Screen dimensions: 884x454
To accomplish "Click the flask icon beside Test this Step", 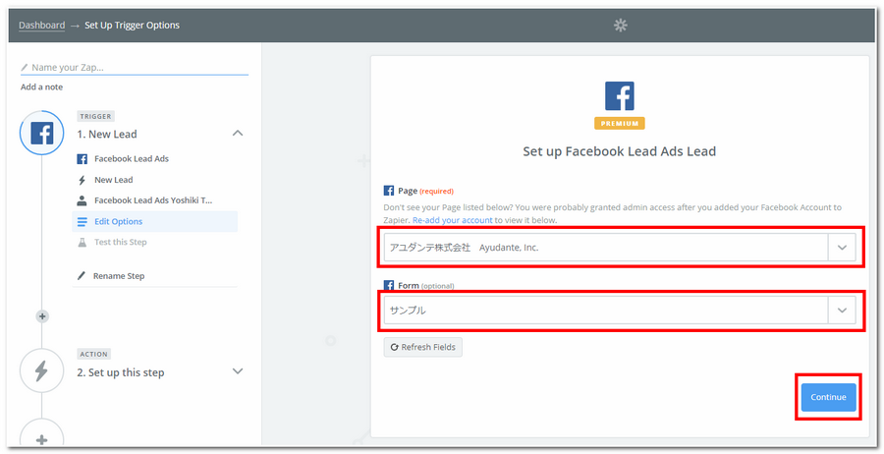I will click(x=82, y=242).
